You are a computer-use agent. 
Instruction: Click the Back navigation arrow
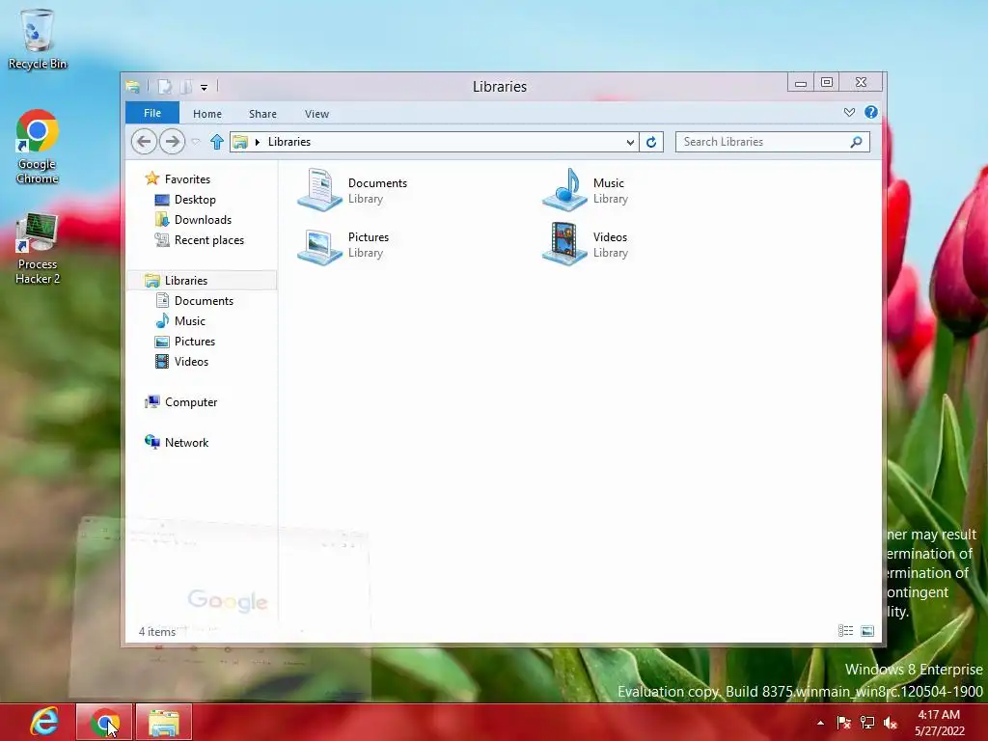point(144,142)
